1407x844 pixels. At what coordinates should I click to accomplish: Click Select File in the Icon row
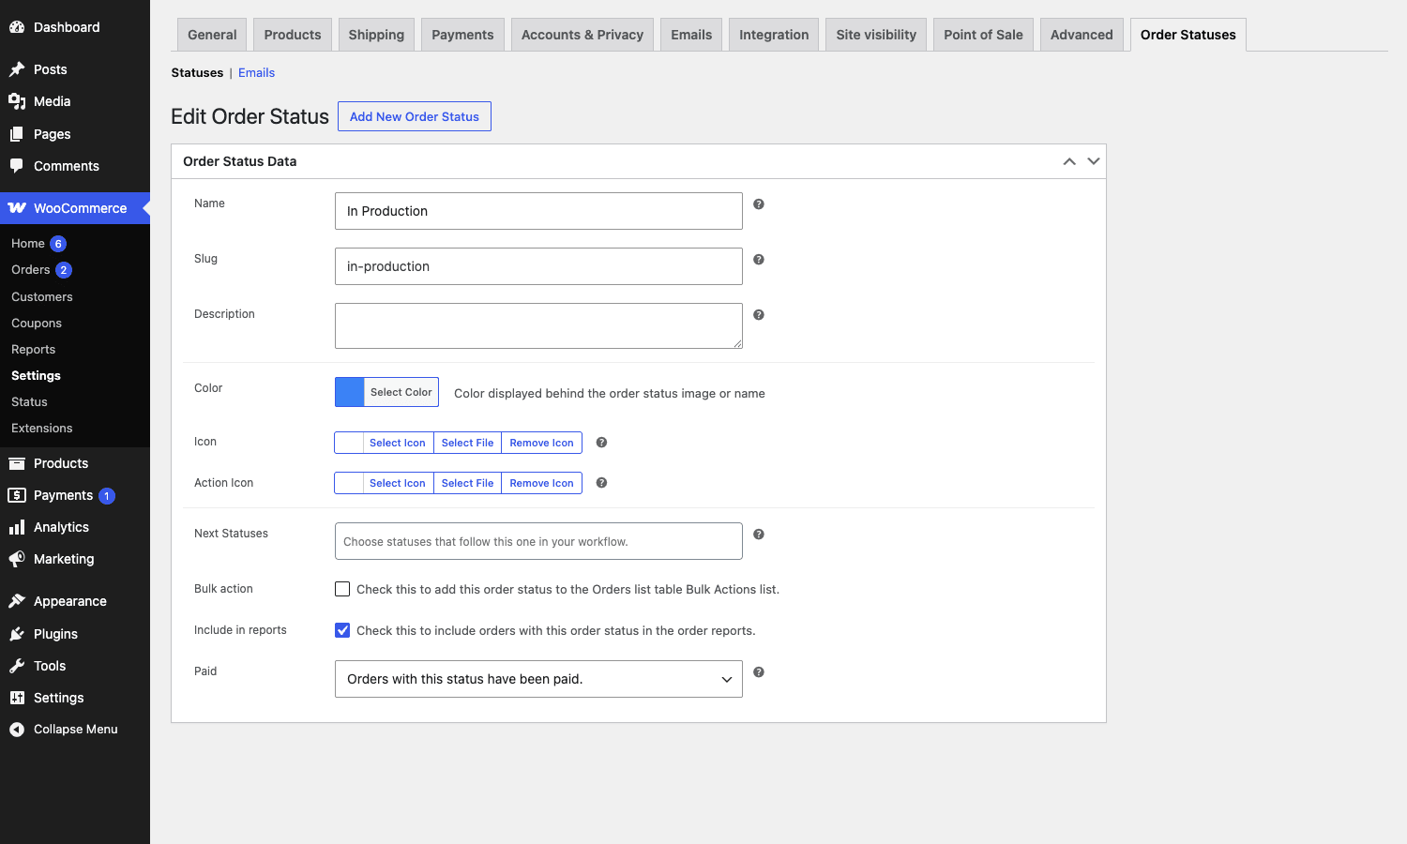[468, 443]
